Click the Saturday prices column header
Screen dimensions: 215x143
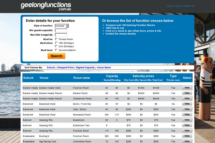pyautogui.click(x=143, y=76)
